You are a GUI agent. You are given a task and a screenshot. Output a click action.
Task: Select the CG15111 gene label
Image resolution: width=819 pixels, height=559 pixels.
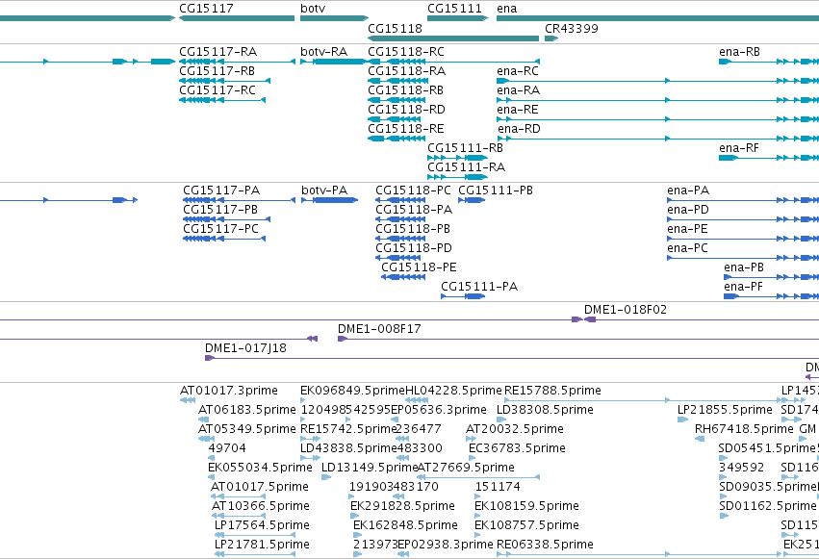click(x=454, y=9)
